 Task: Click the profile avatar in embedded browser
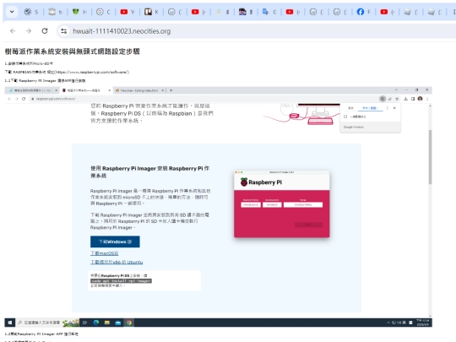[x=420, y=99]
